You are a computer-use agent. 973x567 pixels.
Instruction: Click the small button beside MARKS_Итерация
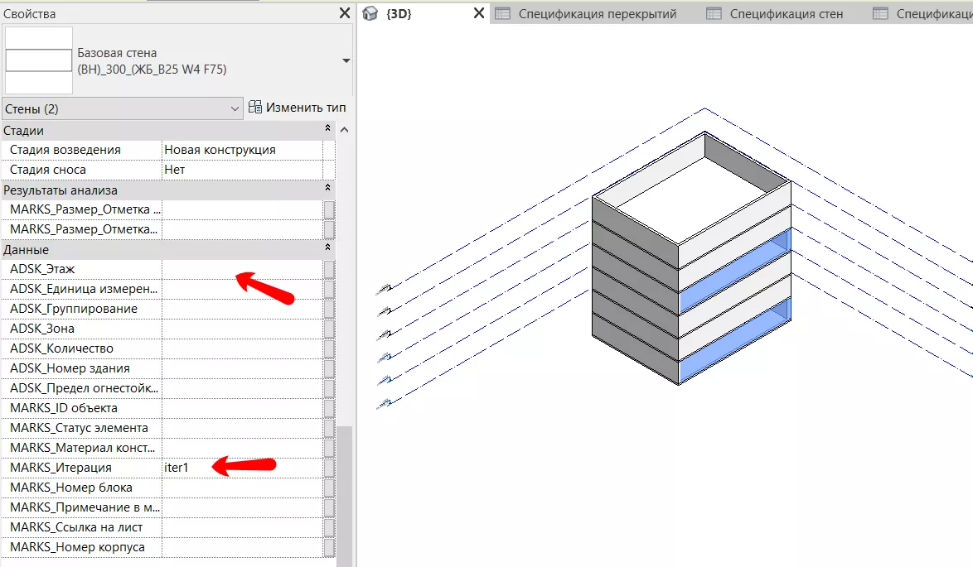[329, 468]
